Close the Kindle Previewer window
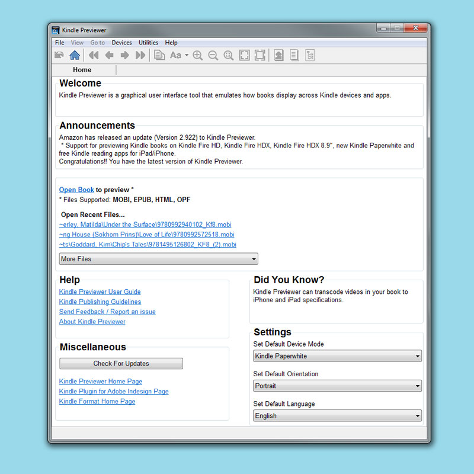Viewport: 474px width, 474px height. (415, 28)
